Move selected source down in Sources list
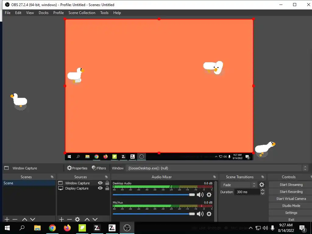Viewport: 312px width, 234px height. coord(95,219)
